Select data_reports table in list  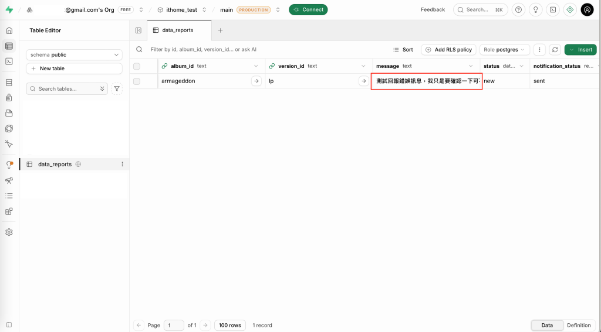point(75,164)
